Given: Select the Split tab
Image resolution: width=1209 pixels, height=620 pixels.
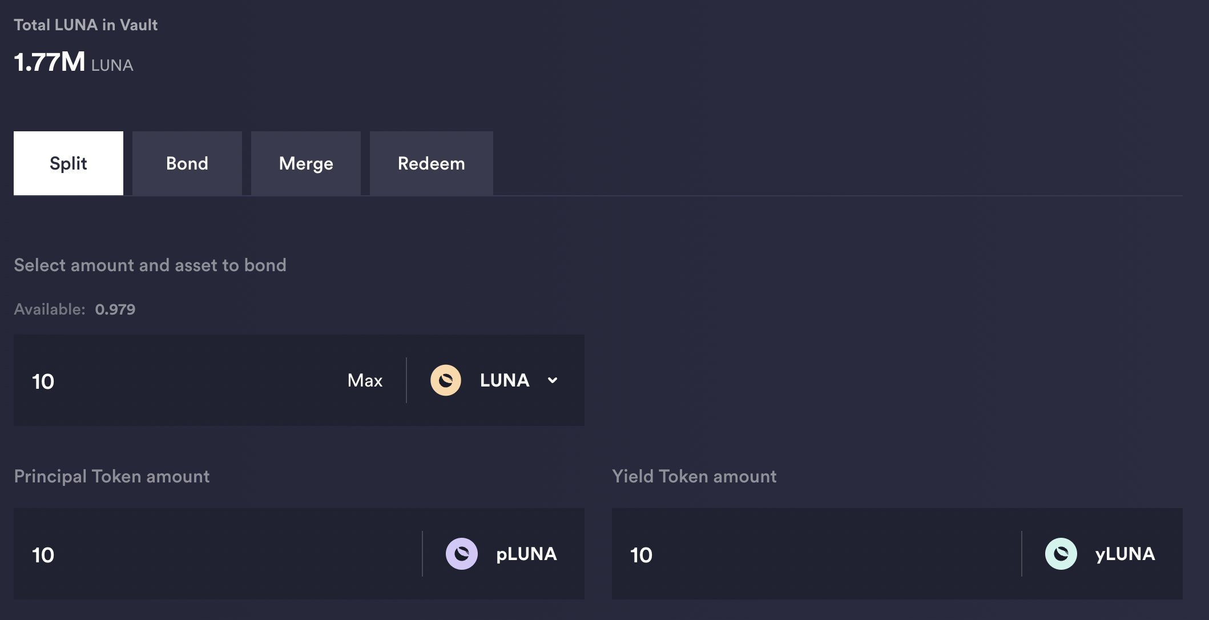Looking at the screenshot, I should point(68,163).
